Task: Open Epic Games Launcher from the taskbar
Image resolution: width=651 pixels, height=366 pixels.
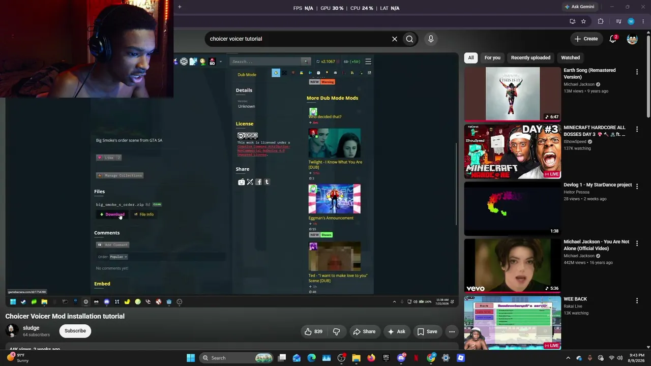Action: coord(386,358)
